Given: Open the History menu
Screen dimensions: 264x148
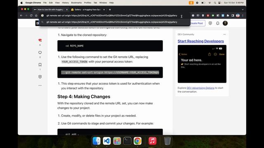Looking at the screenshot, I should click(65, 3).
